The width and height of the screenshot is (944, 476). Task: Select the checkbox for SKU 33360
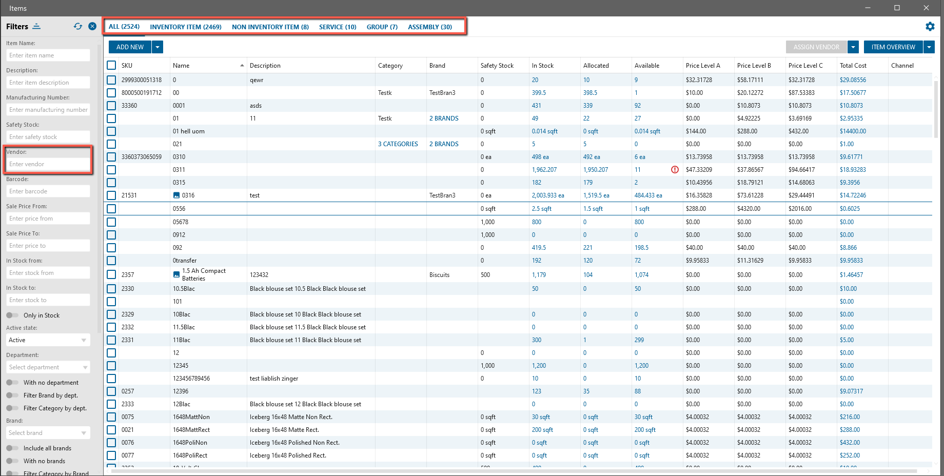111,106
